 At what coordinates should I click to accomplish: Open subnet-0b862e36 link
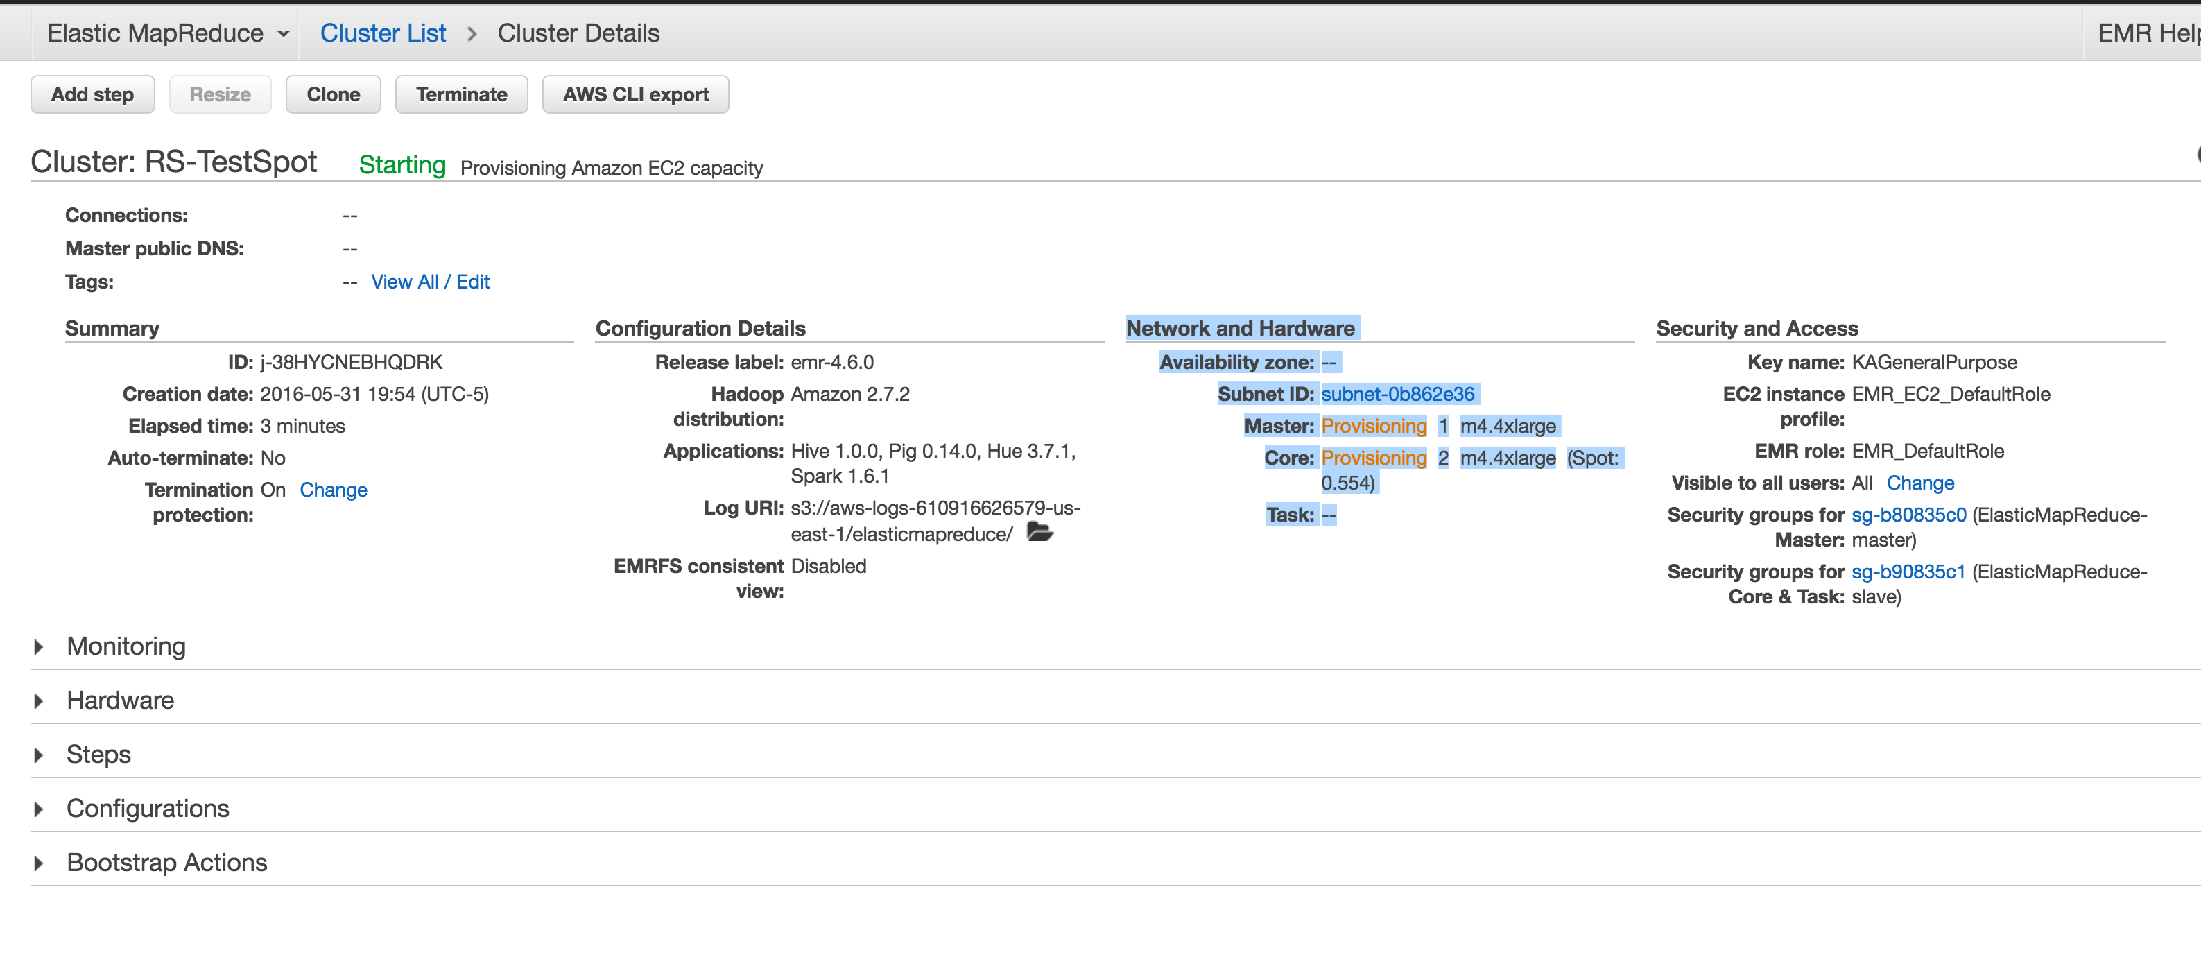tap(1398, 394)
